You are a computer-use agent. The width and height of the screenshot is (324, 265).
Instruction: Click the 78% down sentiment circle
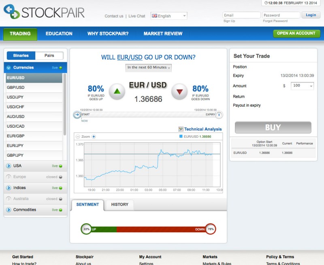[x=211, y=229]
